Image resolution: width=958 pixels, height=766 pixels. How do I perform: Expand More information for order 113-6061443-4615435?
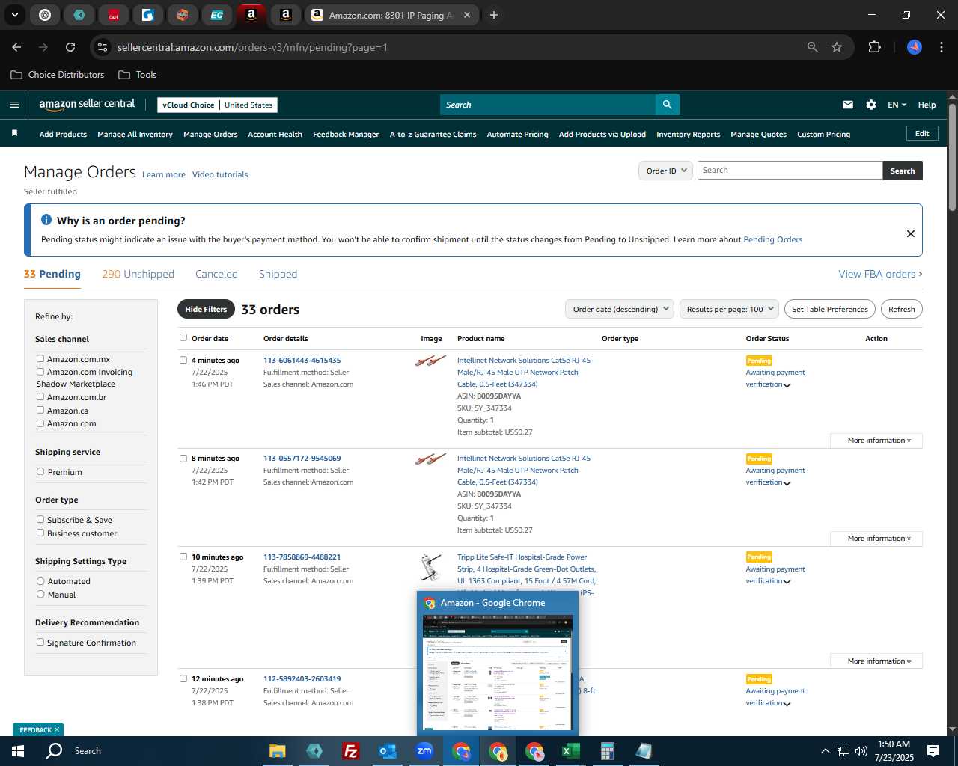click(x=876, y=441)
